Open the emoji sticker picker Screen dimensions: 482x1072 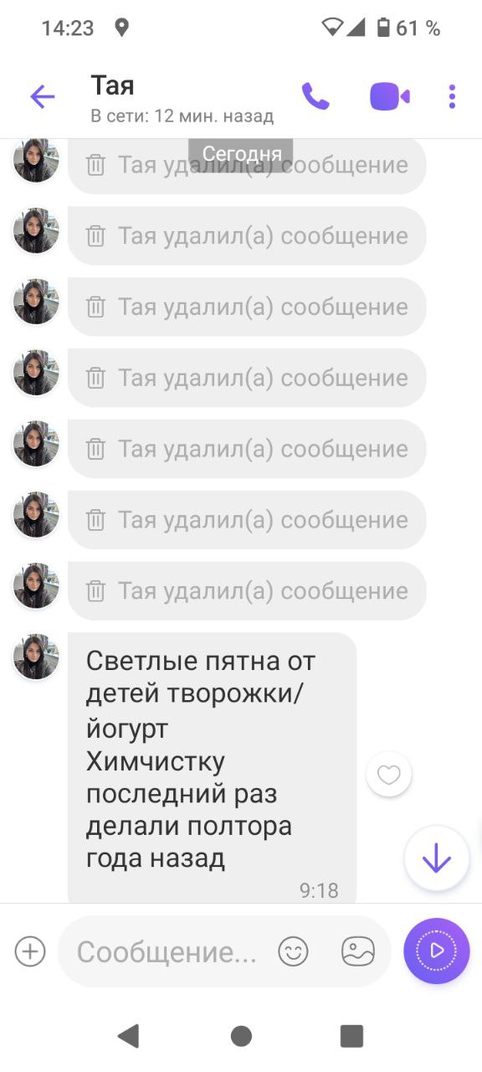(293, 951)
